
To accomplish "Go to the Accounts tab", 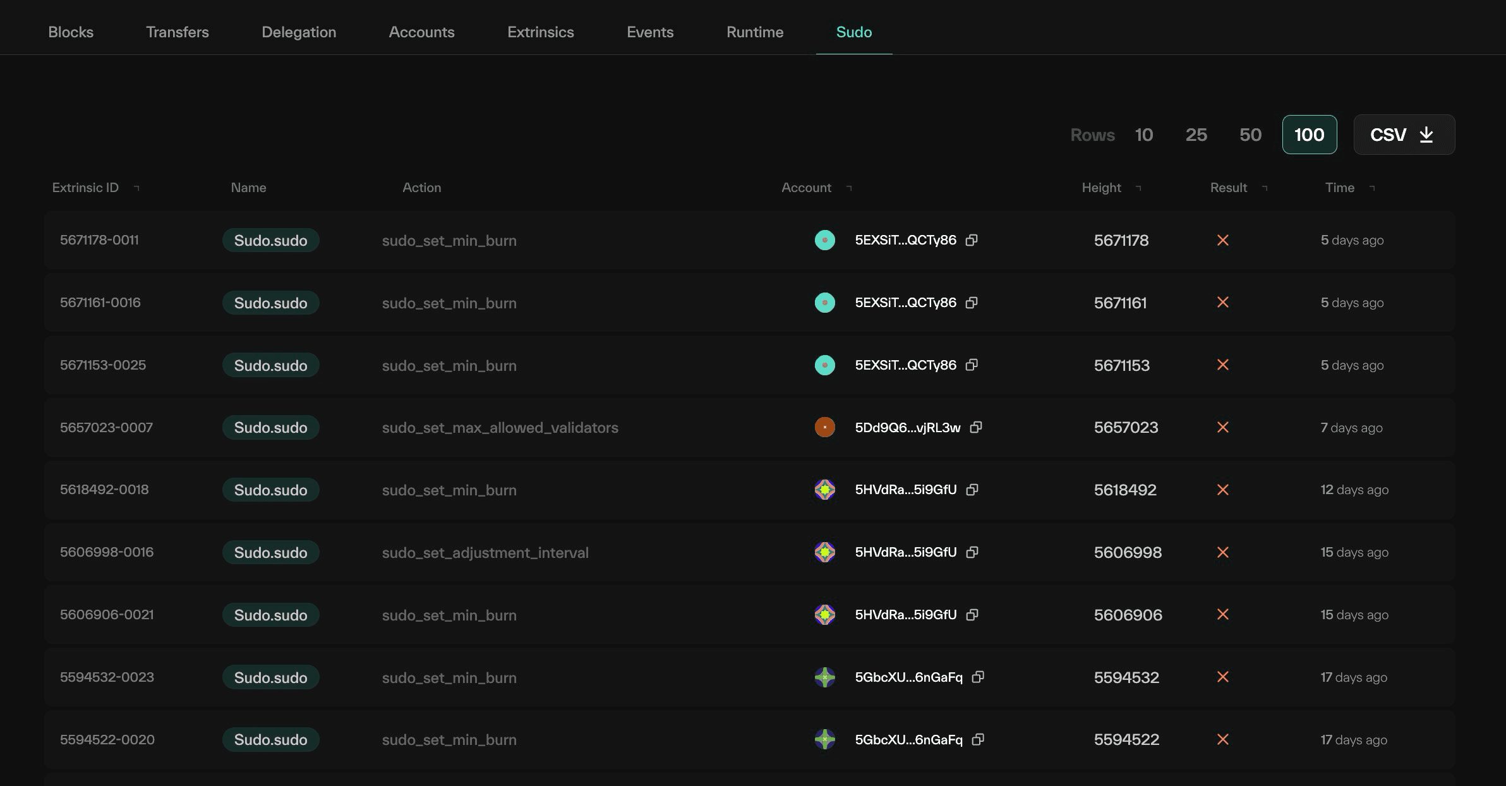I will coord(422,32).
